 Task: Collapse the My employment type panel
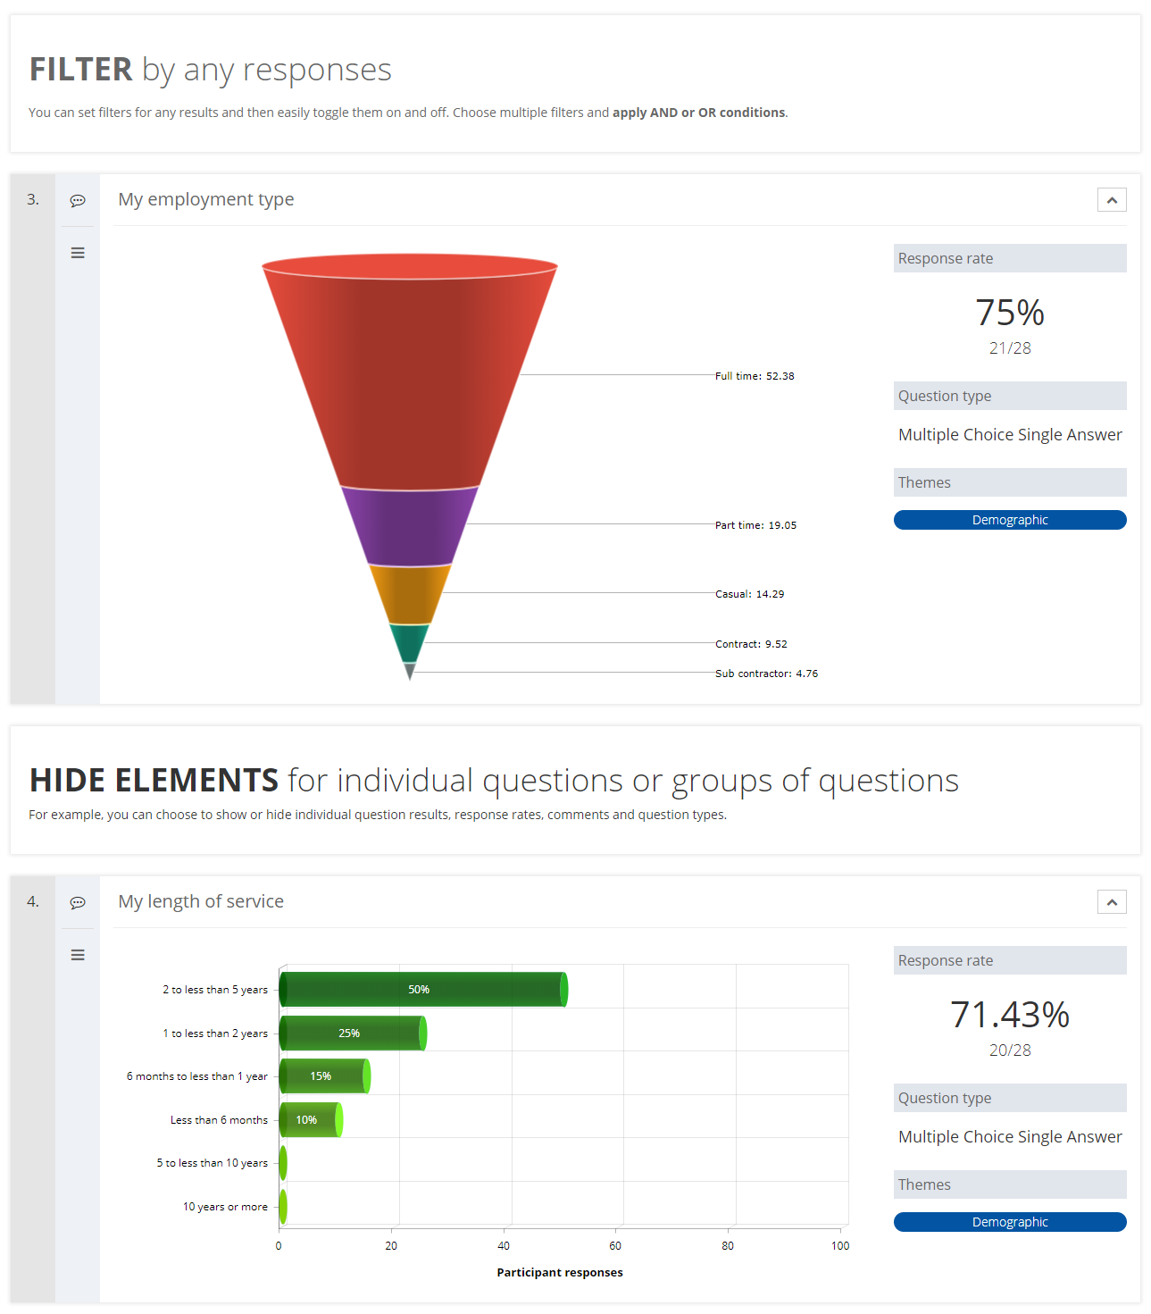[x=1112, y=200]
